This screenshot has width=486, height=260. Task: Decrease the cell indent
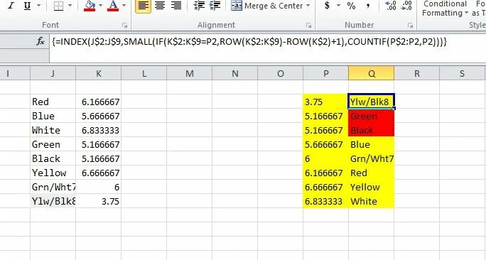(199, 6)
